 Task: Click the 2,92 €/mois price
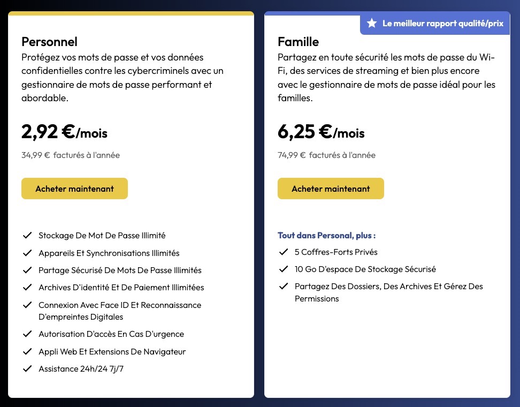click(x=64, y=131)
